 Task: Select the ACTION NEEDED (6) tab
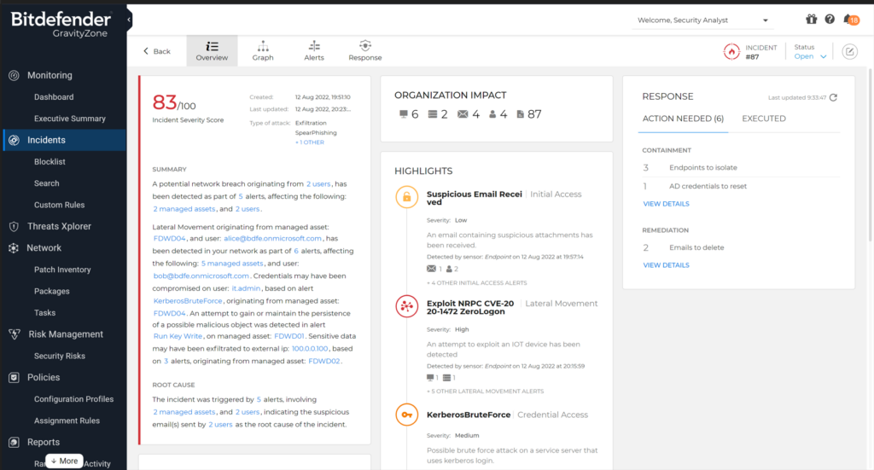tap(683, 119)
